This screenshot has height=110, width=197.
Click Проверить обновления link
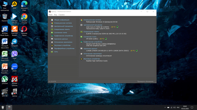coord(146,81)
